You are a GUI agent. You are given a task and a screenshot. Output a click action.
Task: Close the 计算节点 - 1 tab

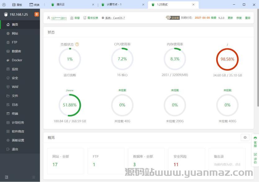(x=143, y=5)
